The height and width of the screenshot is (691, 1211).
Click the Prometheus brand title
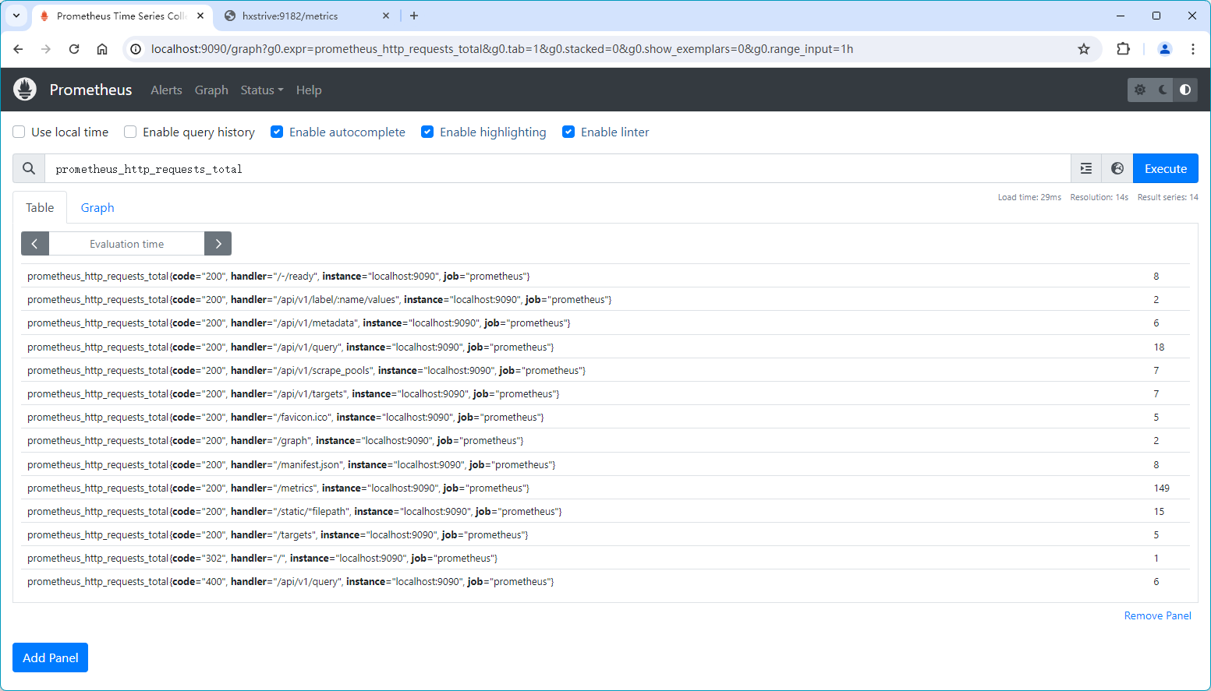pyautogui.click(x=90, y=90)
